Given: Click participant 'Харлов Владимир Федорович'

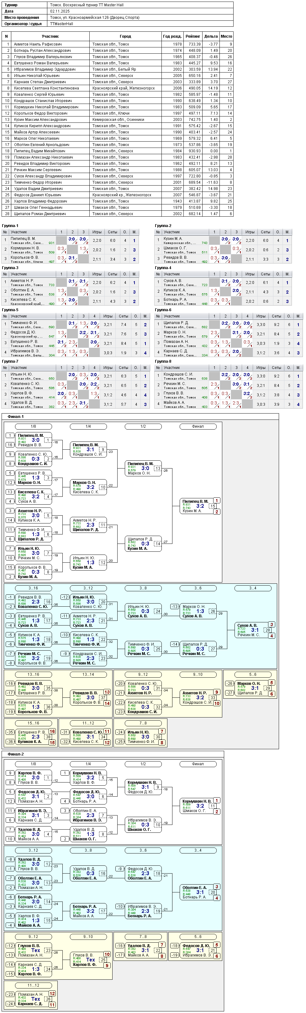Looking at the screenshot, I should 40,202.
